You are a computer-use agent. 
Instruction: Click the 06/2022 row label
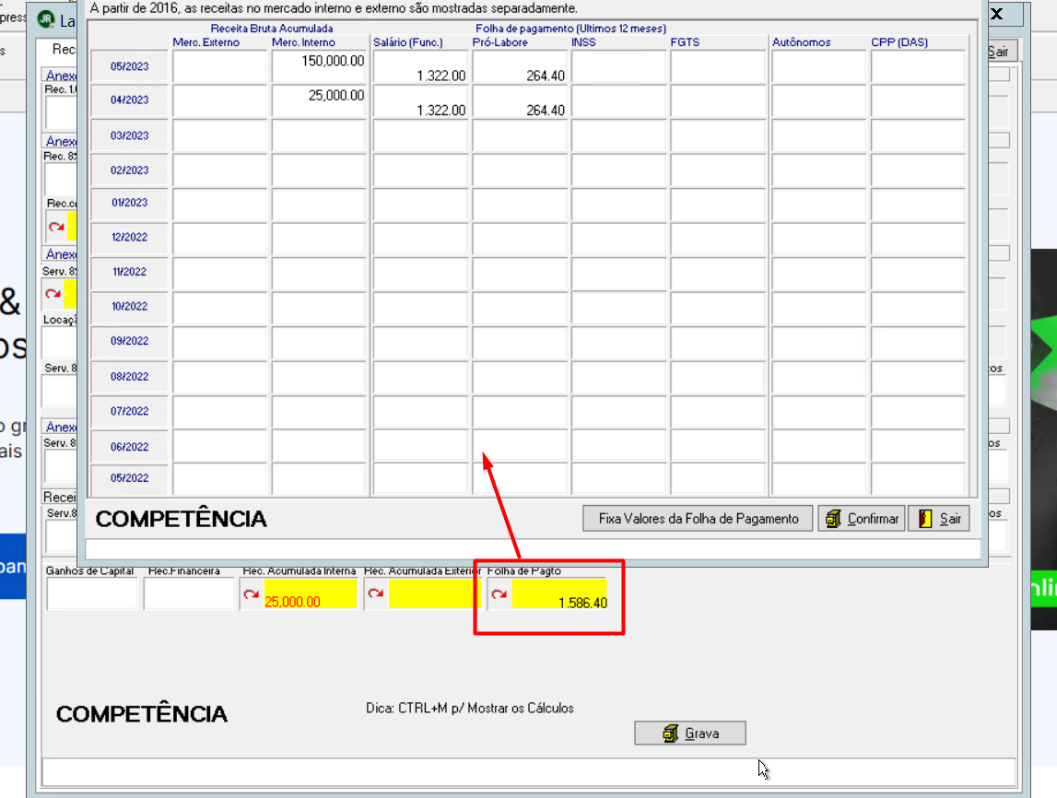[129, 447]
